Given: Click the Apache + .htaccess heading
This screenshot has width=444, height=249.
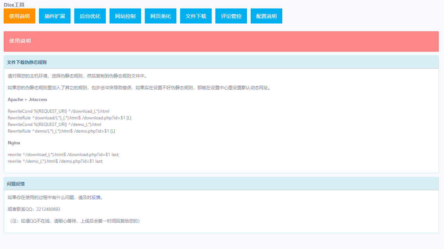Looking at the screenshot, I should coord(28,100).
